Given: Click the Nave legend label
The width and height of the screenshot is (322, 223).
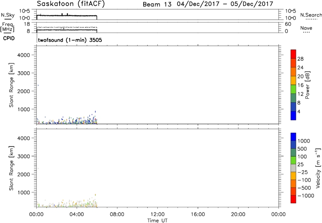Looking at the screenshot, I should [306, 28].
